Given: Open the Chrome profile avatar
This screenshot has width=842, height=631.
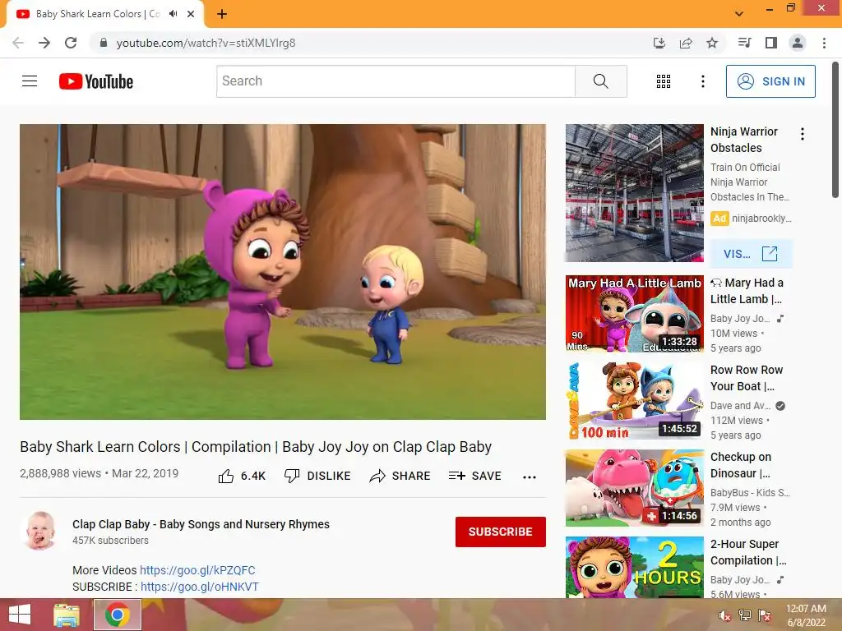Looking at the screenshot, I should [798, 43].
